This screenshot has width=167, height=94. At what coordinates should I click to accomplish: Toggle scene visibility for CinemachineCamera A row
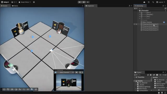[134, 24]
